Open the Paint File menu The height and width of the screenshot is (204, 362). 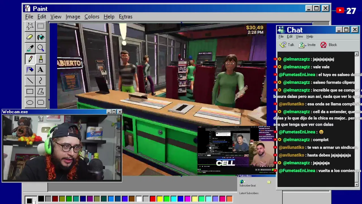pyautogui.click(x=29, y=17)
